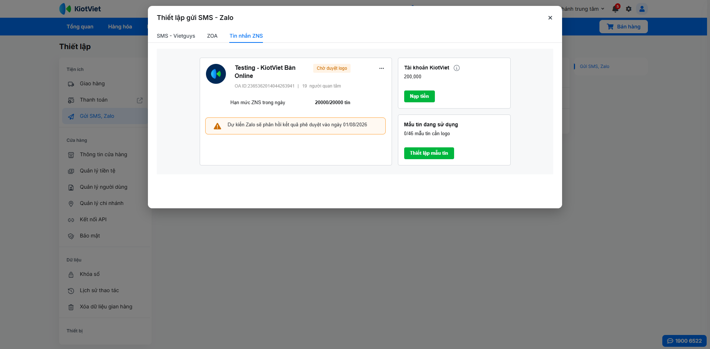Click the Thông tin cửa hàng store icon
Viewport: 710px width, 349px height.
pos(71,155)
